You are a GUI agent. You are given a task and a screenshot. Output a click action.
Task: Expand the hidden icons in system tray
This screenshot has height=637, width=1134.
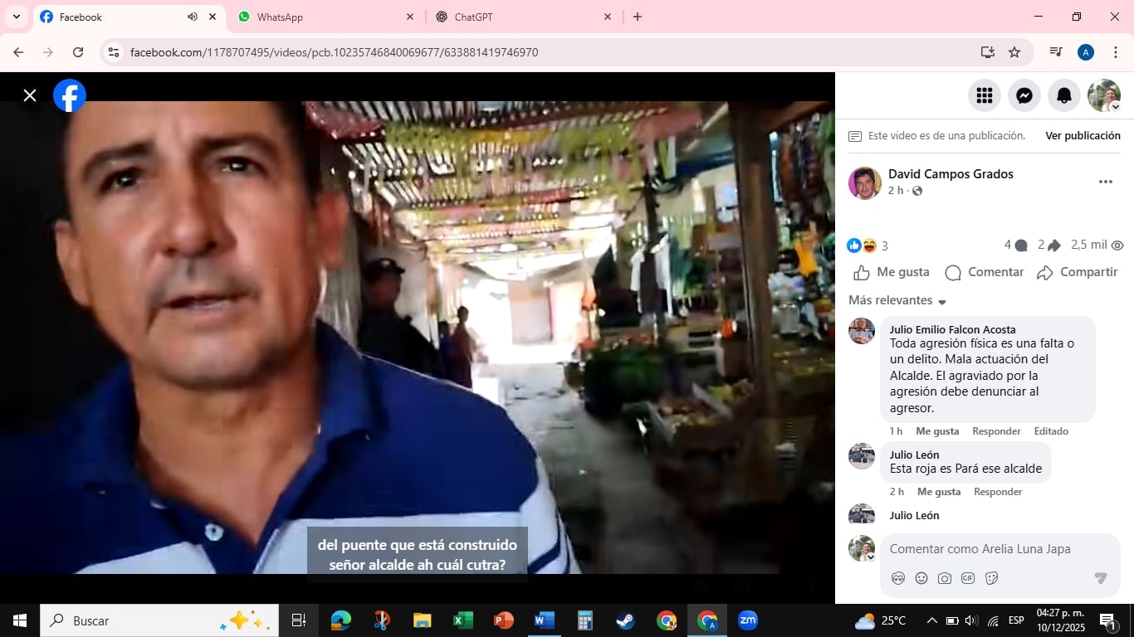(x=931, y=620)
